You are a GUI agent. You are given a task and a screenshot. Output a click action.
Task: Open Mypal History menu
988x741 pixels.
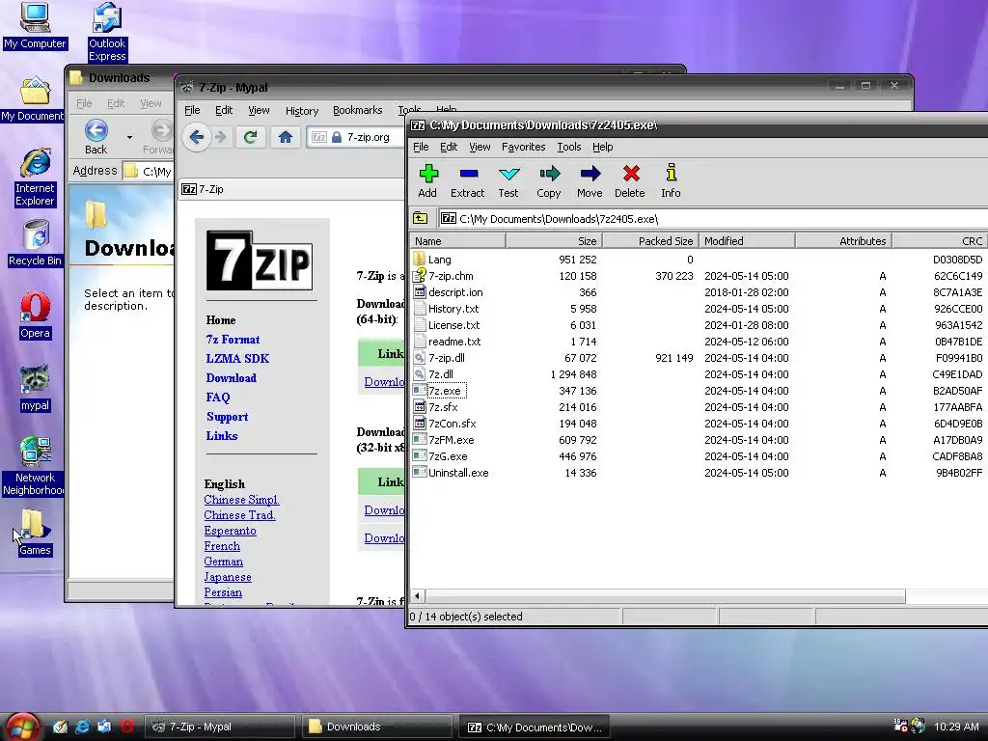click(302, 110)
